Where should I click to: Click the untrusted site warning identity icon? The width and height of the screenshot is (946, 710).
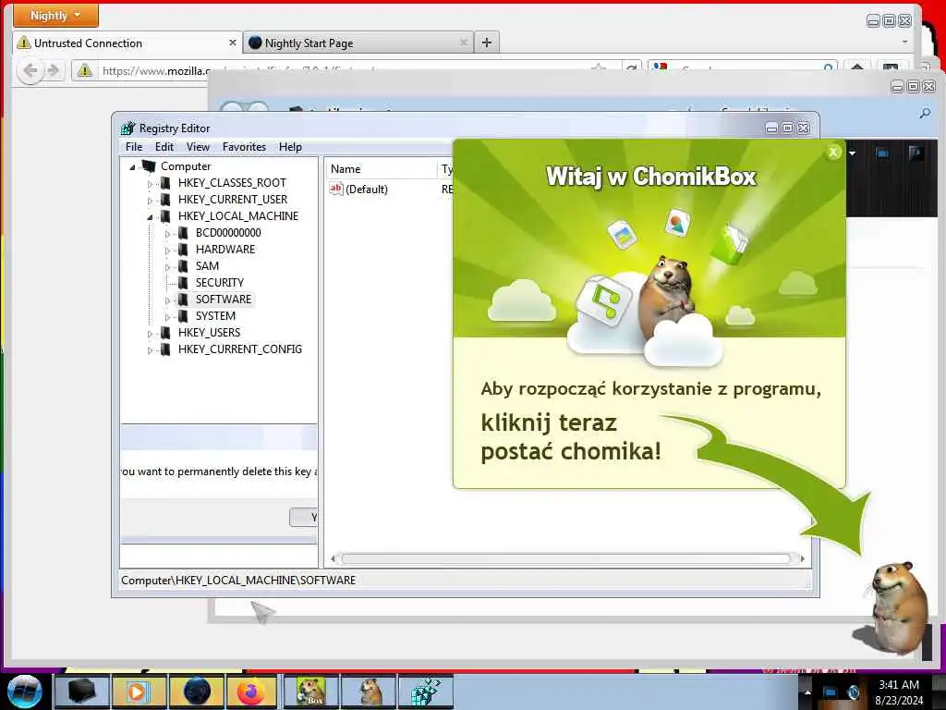[x=84, y=70]
